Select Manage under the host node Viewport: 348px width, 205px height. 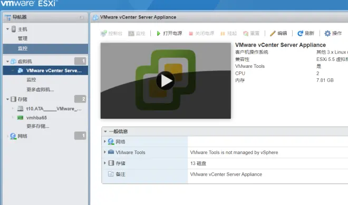coord(23,38)
